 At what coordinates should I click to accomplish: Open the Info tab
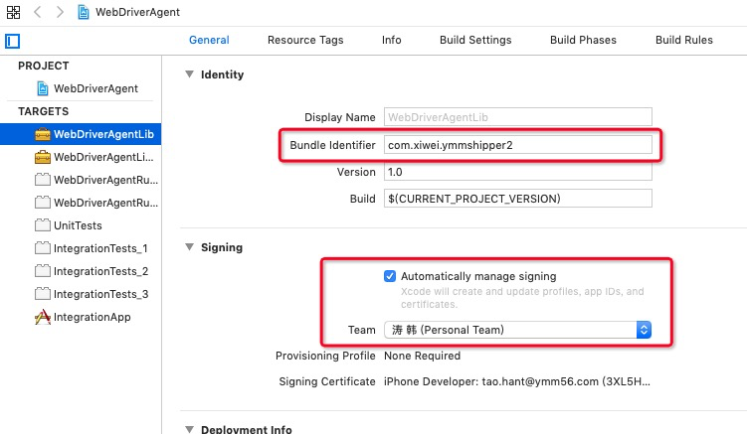[392, 40]
